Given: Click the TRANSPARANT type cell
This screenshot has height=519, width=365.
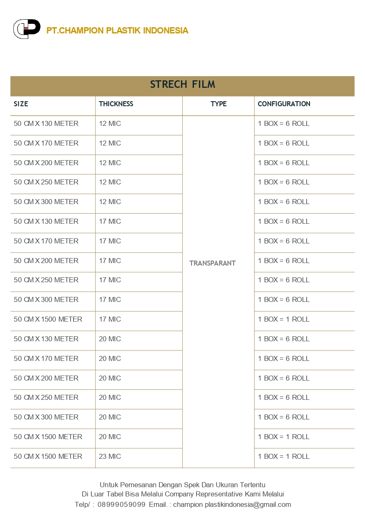Looking at the screenshot, I should coord(213,263).
